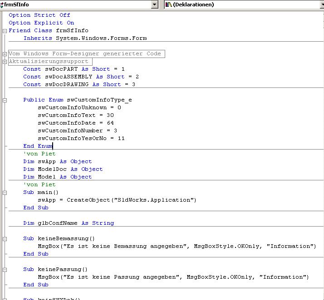Viewport: 324px width, 300px height.
Task: Collapse the Friend Class frmSfInfo block
Action: (5, 31)
